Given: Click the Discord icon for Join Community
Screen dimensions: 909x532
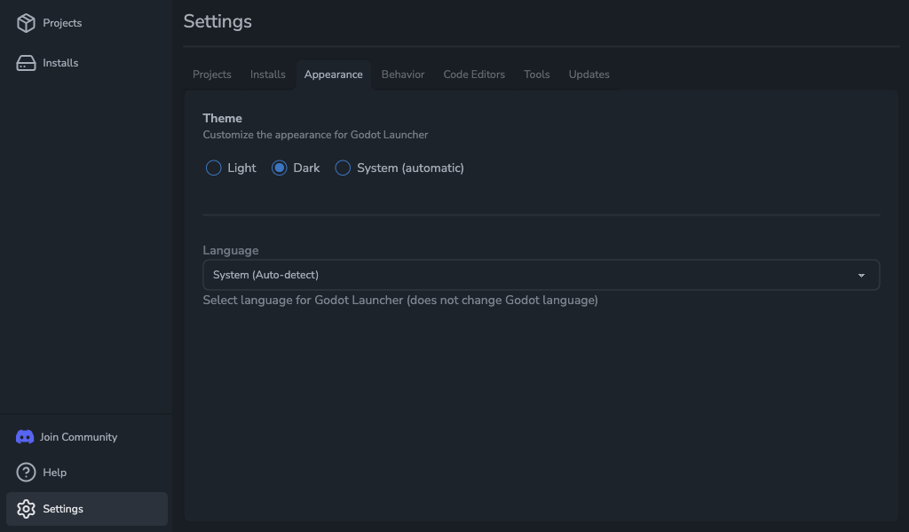Looking at the screenshot, I should pos(25,437).
